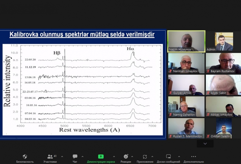Click the Демонстрация экрана label
The image size is (241, 164).
(x=101, y=162)
